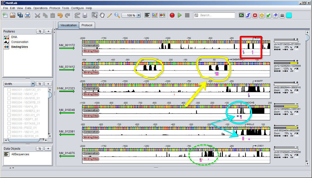
Task: Select the magnifying glass zoom tool
Action: point(117,15)
